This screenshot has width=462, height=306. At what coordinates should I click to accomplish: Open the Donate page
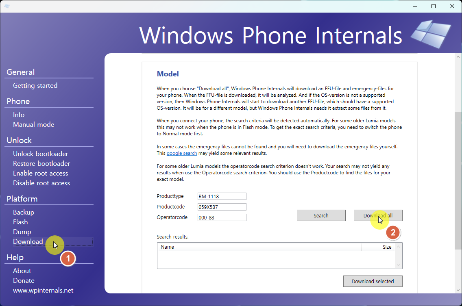point(24,280)
